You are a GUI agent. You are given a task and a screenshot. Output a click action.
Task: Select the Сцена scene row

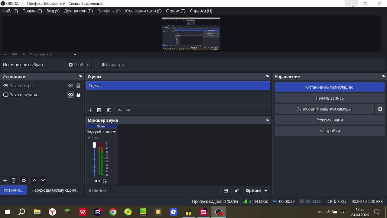[x=178, y=86]
